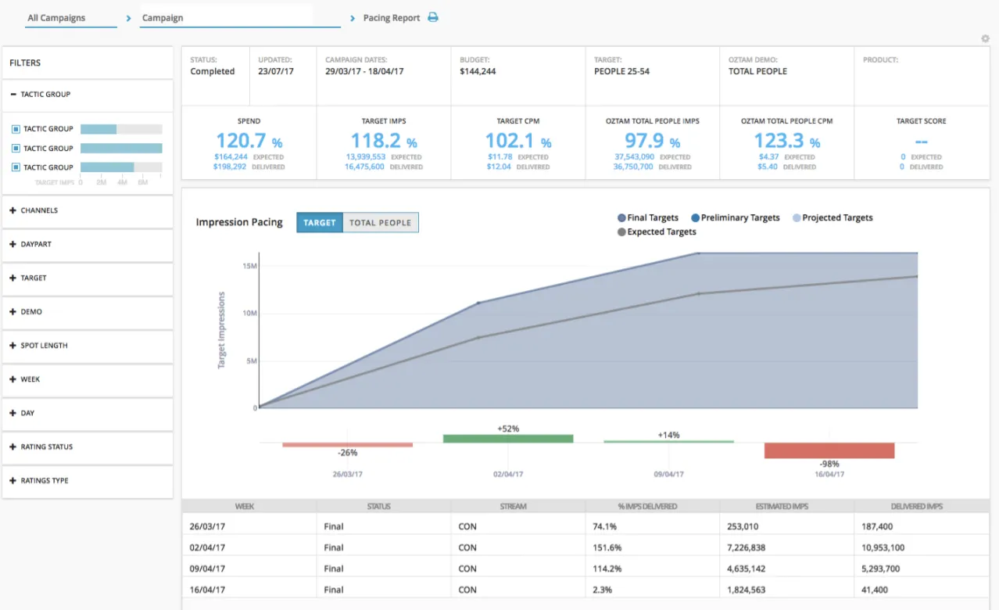Image resolution: width=999 pixels, height=610 pixels.
Task: Click the Target CPM 102.1 % metric
Action: pyautogui.click(x=518, y=142)
